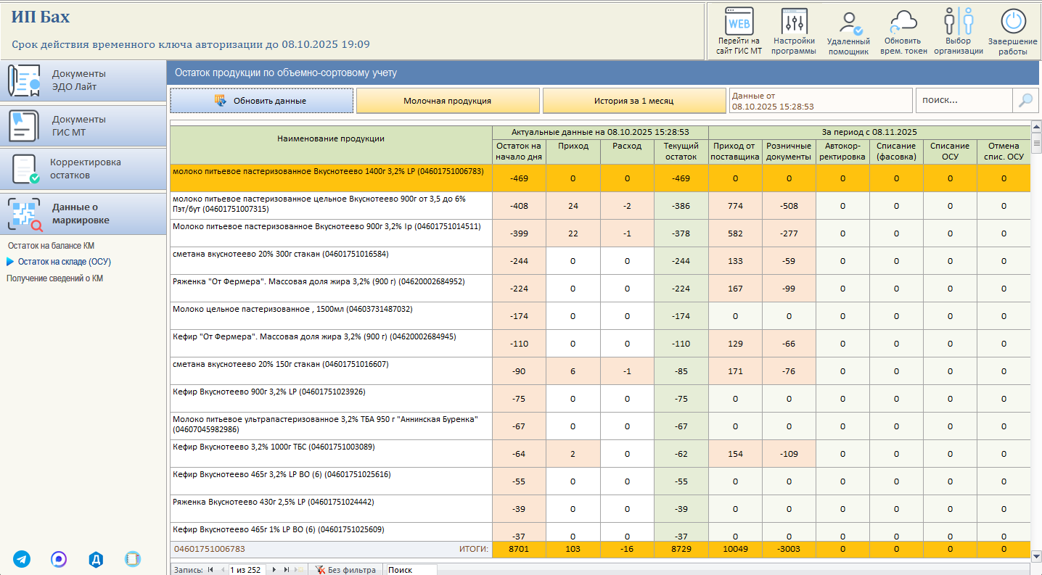
Task: Expand Корректировка остатков section
Action: [83, 169]
